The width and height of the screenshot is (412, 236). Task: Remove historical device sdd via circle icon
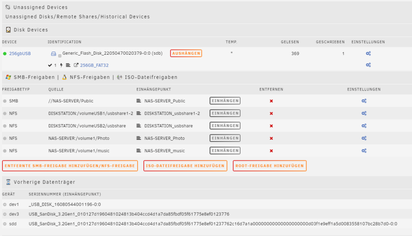tap(5, 224)
